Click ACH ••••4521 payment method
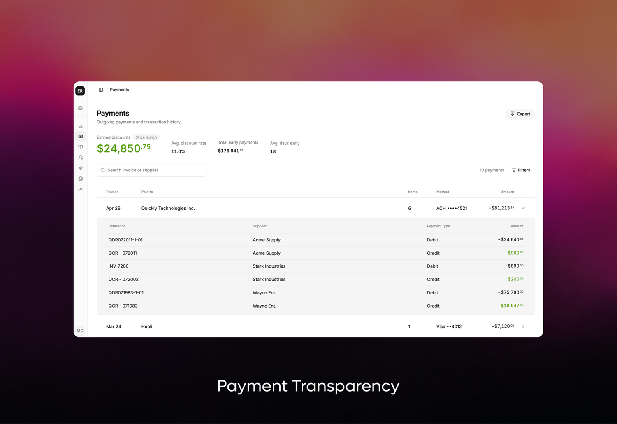Screen dimensions: 617x424 (452, 209)
